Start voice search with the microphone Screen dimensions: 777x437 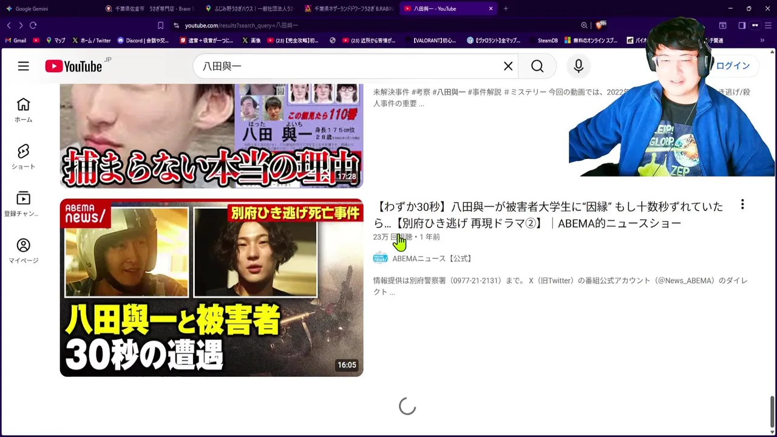[579, 66]
